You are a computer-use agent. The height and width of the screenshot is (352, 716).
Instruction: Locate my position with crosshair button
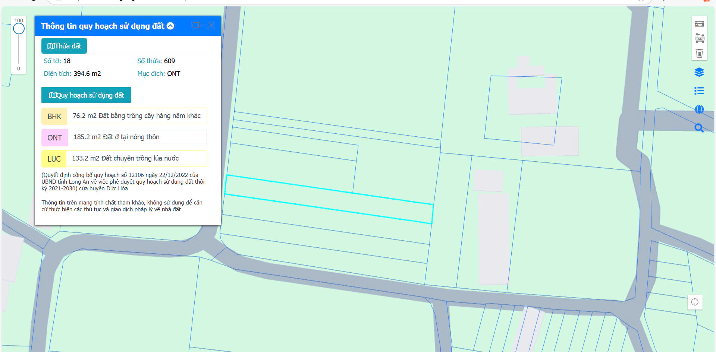[695, 302]
